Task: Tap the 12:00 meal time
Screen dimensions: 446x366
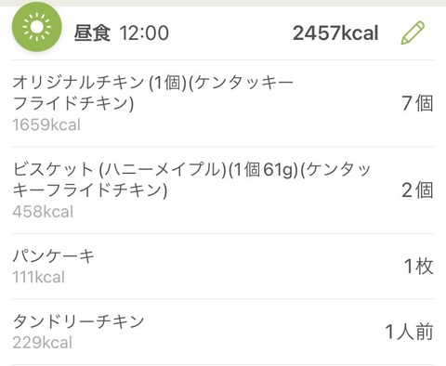Action: [144, 33]
